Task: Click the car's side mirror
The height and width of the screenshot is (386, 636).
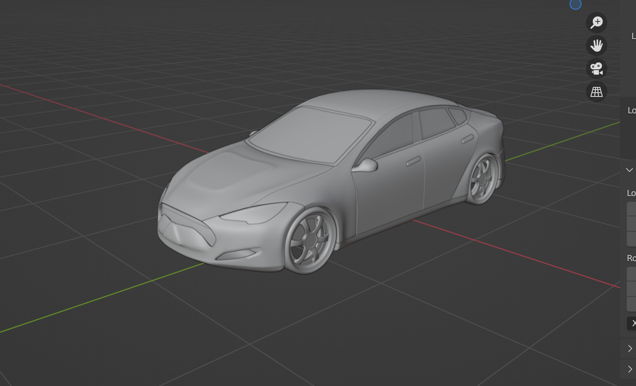Action: pyautogui.click(x=367, y=165)
